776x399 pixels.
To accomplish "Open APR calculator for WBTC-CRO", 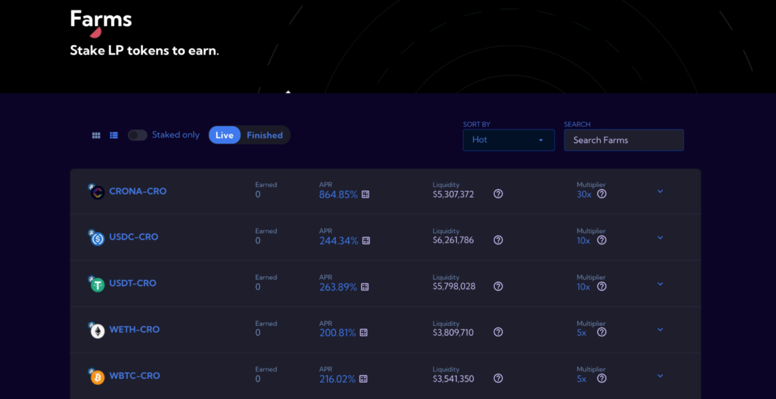I will pyautogui.click(x=363, y=380).
